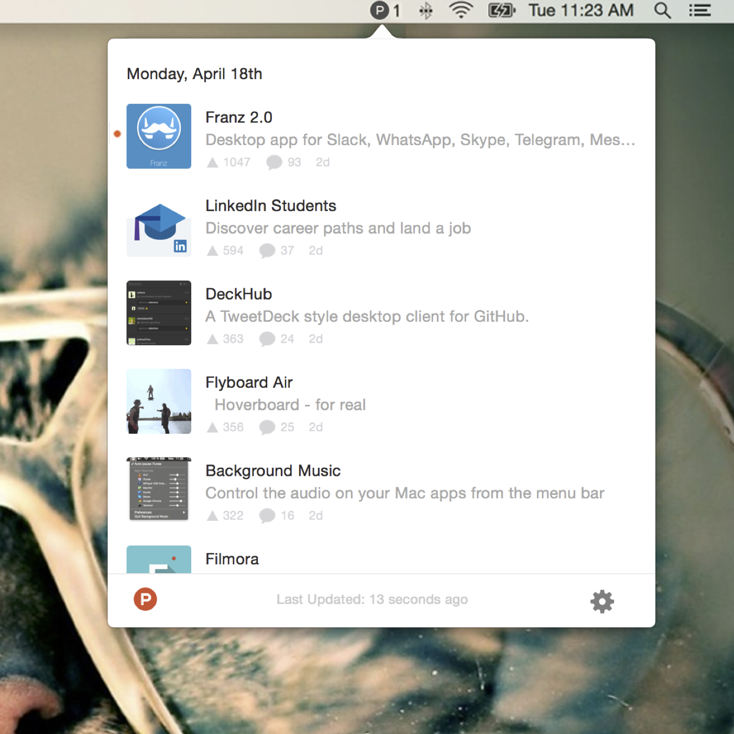Click the Product Hunt logo in the footer
This screenshot has height=734, width=734.
click(145, 599)
